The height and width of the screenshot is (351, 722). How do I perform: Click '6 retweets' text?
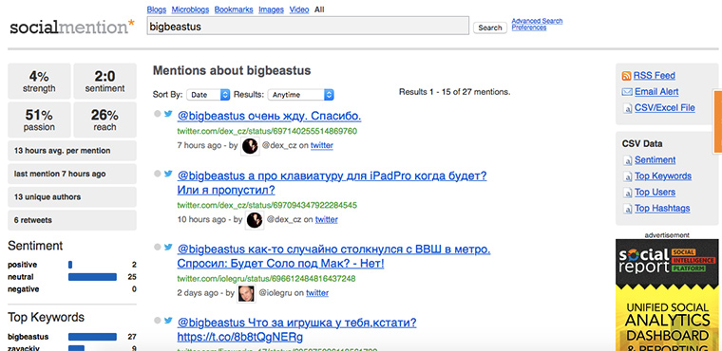32,220
